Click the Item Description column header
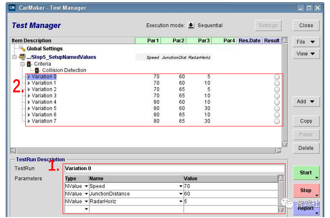The image size is (330, 218). pos(73,41)
